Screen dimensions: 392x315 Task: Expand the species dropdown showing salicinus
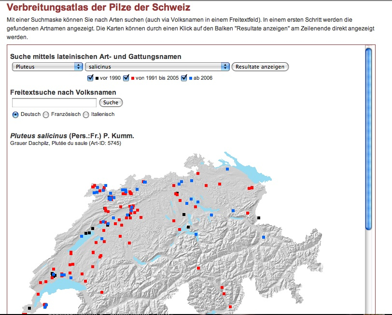click(157, 67)
